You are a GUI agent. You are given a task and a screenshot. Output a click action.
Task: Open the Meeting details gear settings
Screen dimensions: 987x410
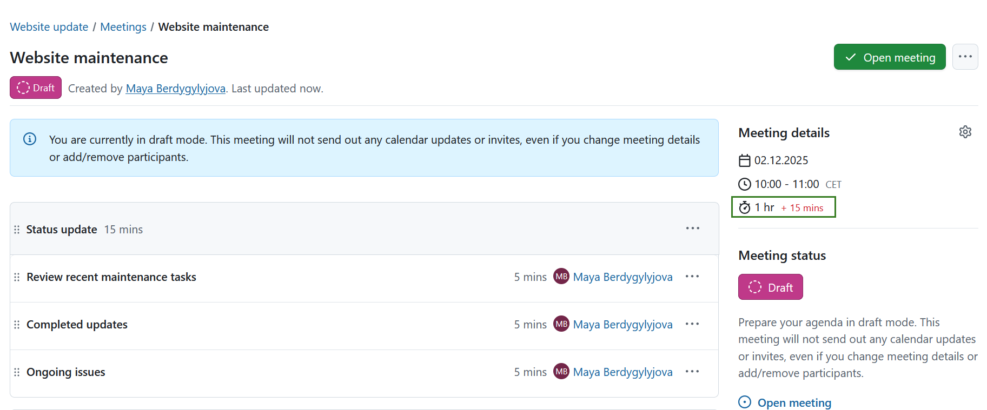pos(965,132)
